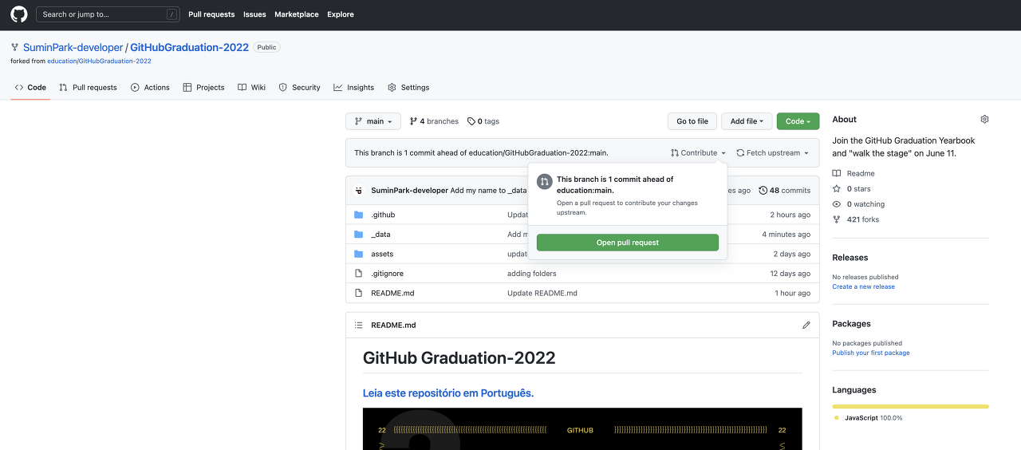Click the book icon next to Readme

[837, 173]
